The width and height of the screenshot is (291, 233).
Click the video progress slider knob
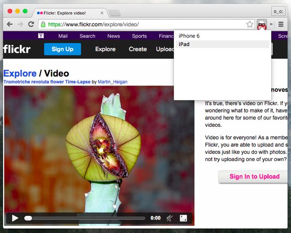[x=28, y=218]
